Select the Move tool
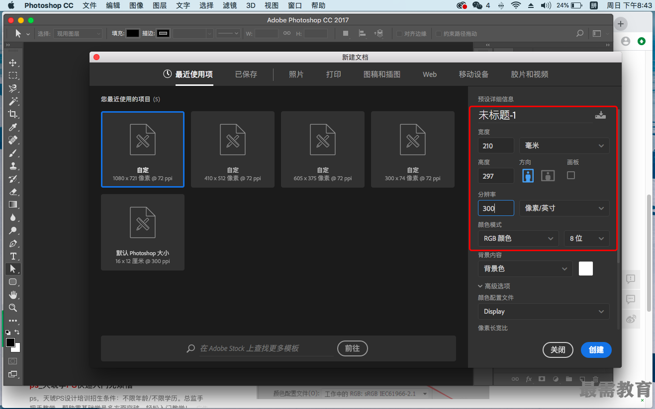 (x=13, y=63)
